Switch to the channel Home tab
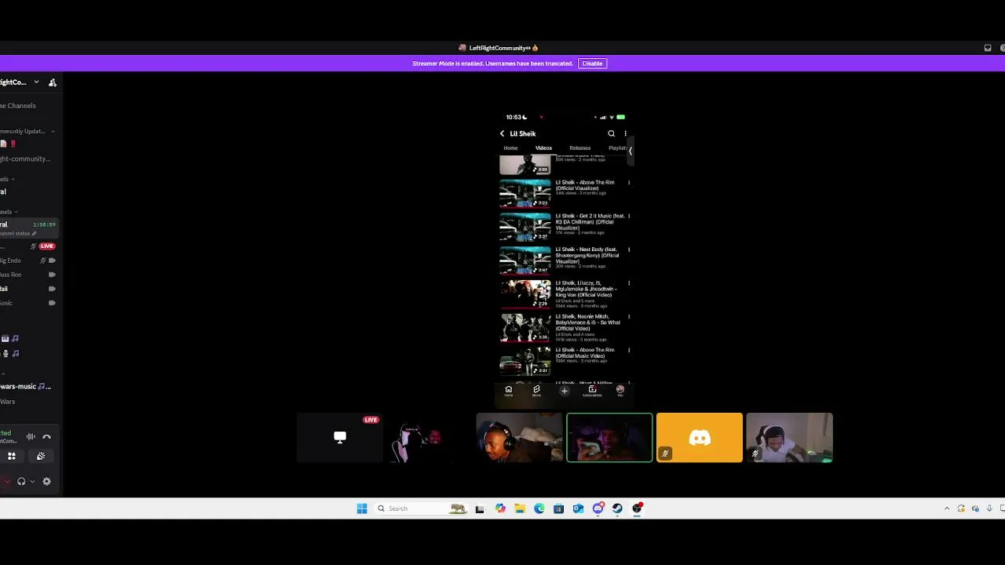This screenshot has height=565, width=1005. pos(510,148)
